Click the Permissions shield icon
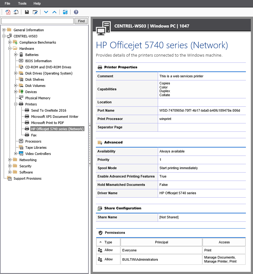253x274 pixels. (x=101, y=233)
